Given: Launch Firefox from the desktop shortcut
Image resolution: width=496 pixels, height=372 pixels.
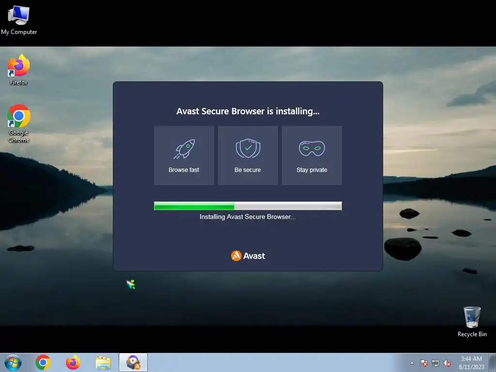Looking at the screenshot, I should click(19, 70).
